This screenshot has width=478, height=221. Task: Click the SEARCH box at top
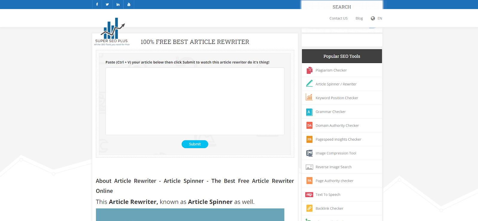pyautogui.click(x=342, y=7)
